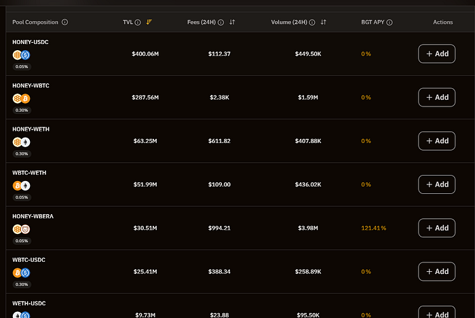Click the BGT APY header label
This screenshot has width=475, height=318.
coord(373,22)
